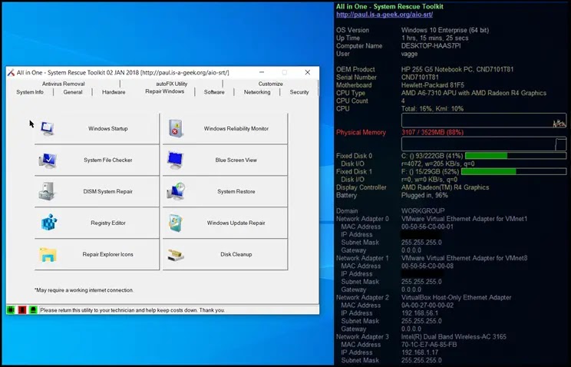
Task: Open Registry Editor button
Action: pos(97,223)
